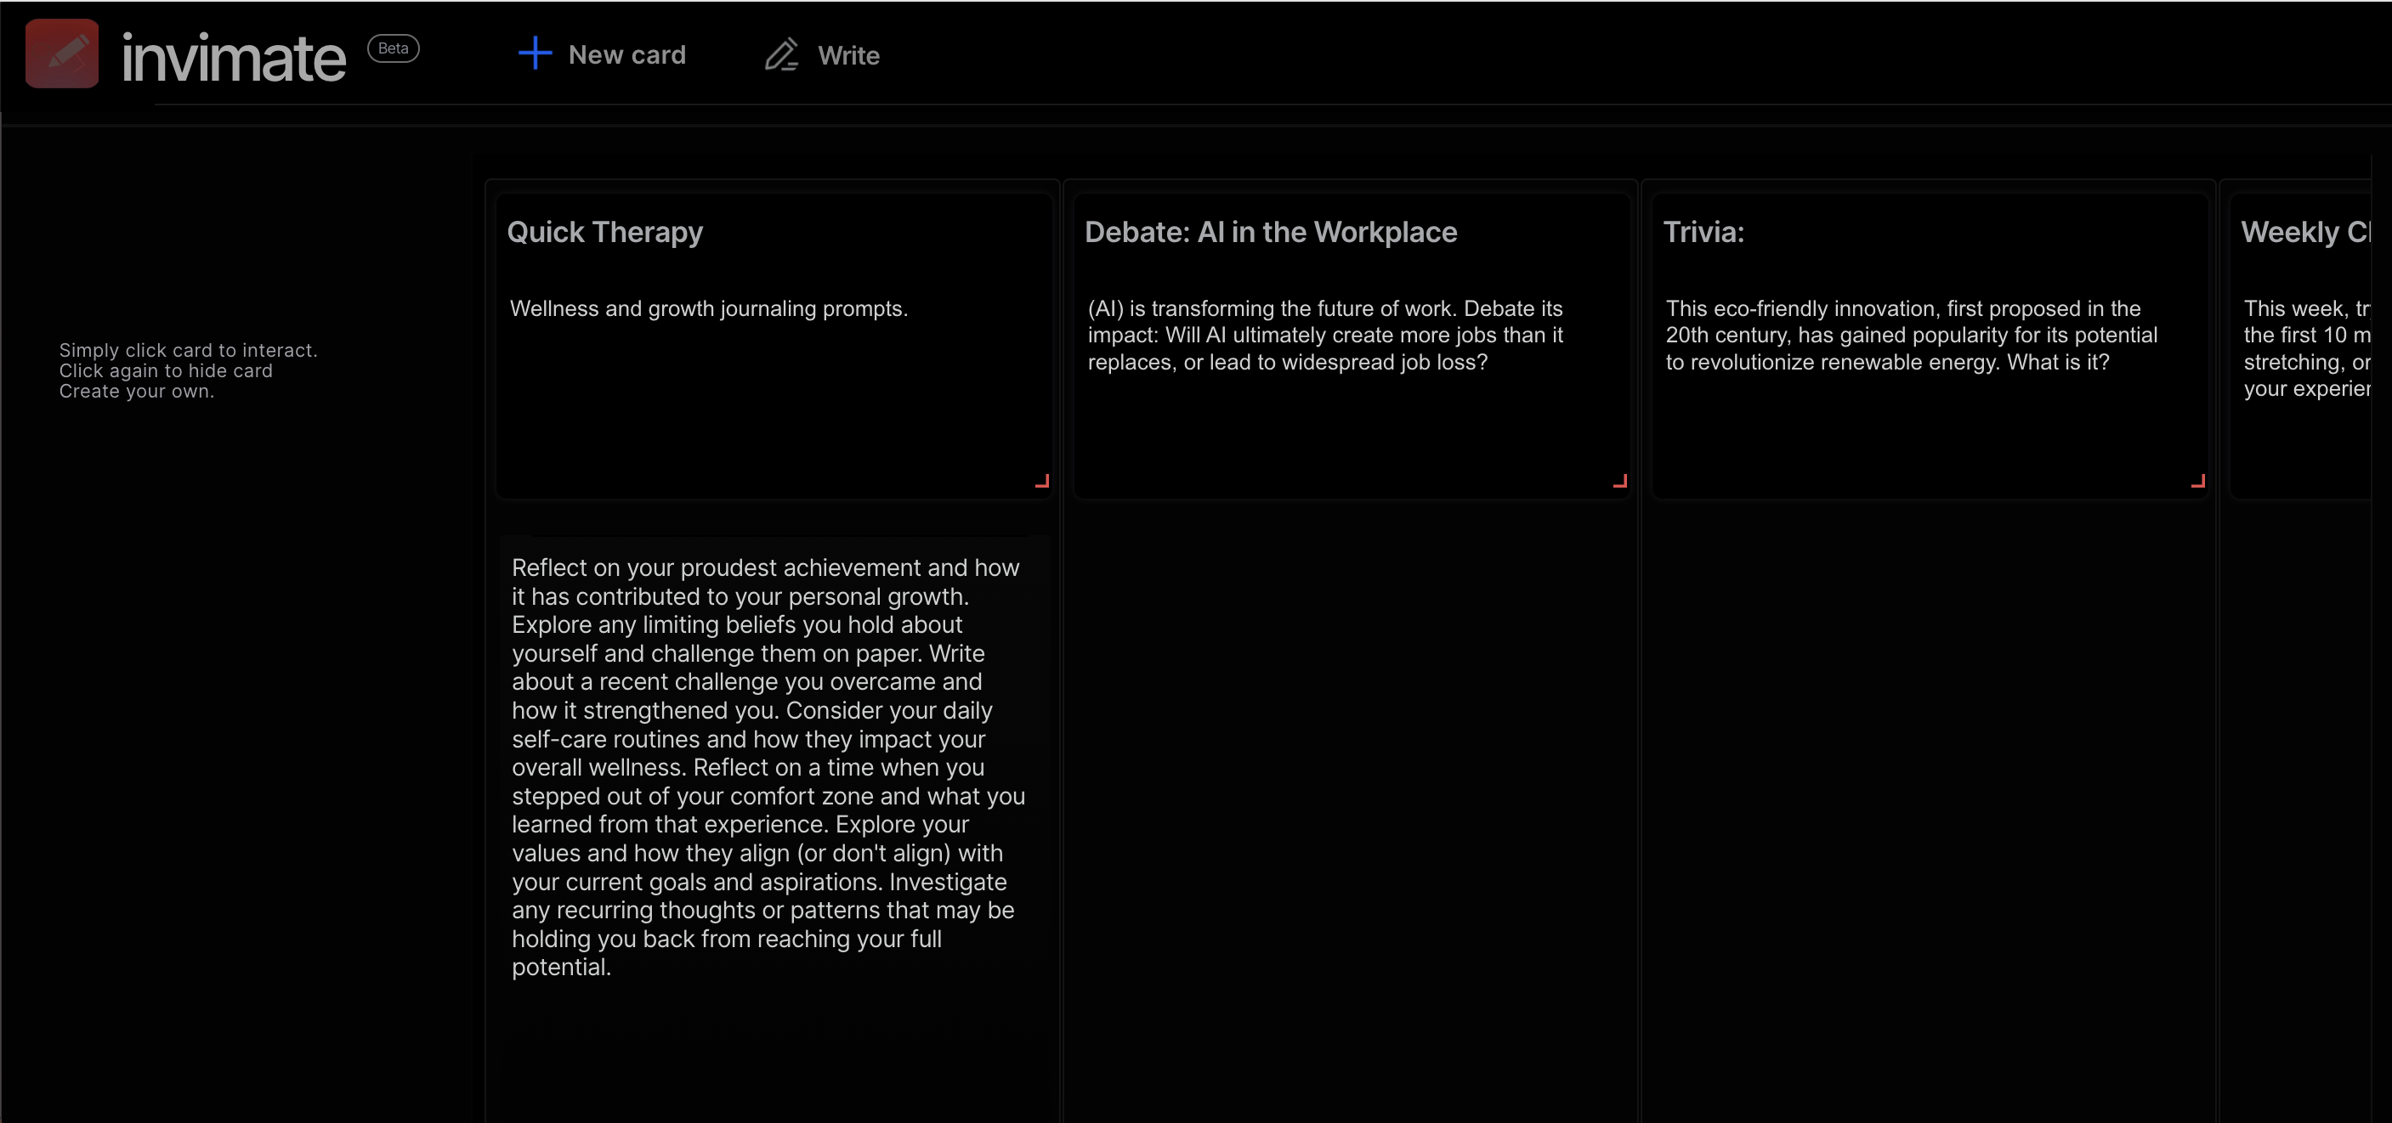Click the Wellness and growth journaling prompts description
Image resolution: width=2392 pixels, height=1123 pixels.
(708, 308)
